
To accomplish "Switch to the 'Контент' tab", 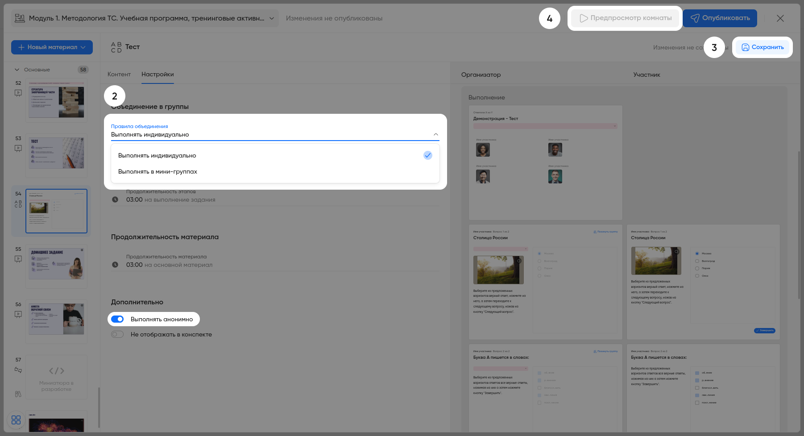I will pos(119,75).
